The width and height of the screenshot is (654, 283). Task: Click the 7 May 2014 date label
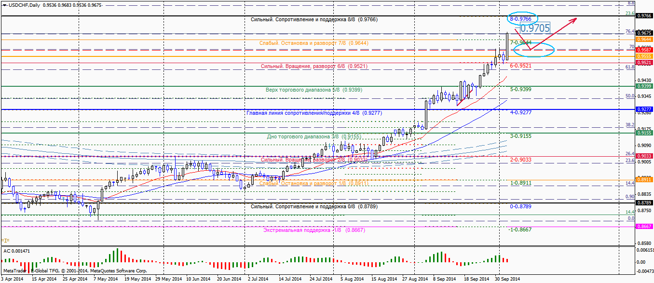point(106,279)
